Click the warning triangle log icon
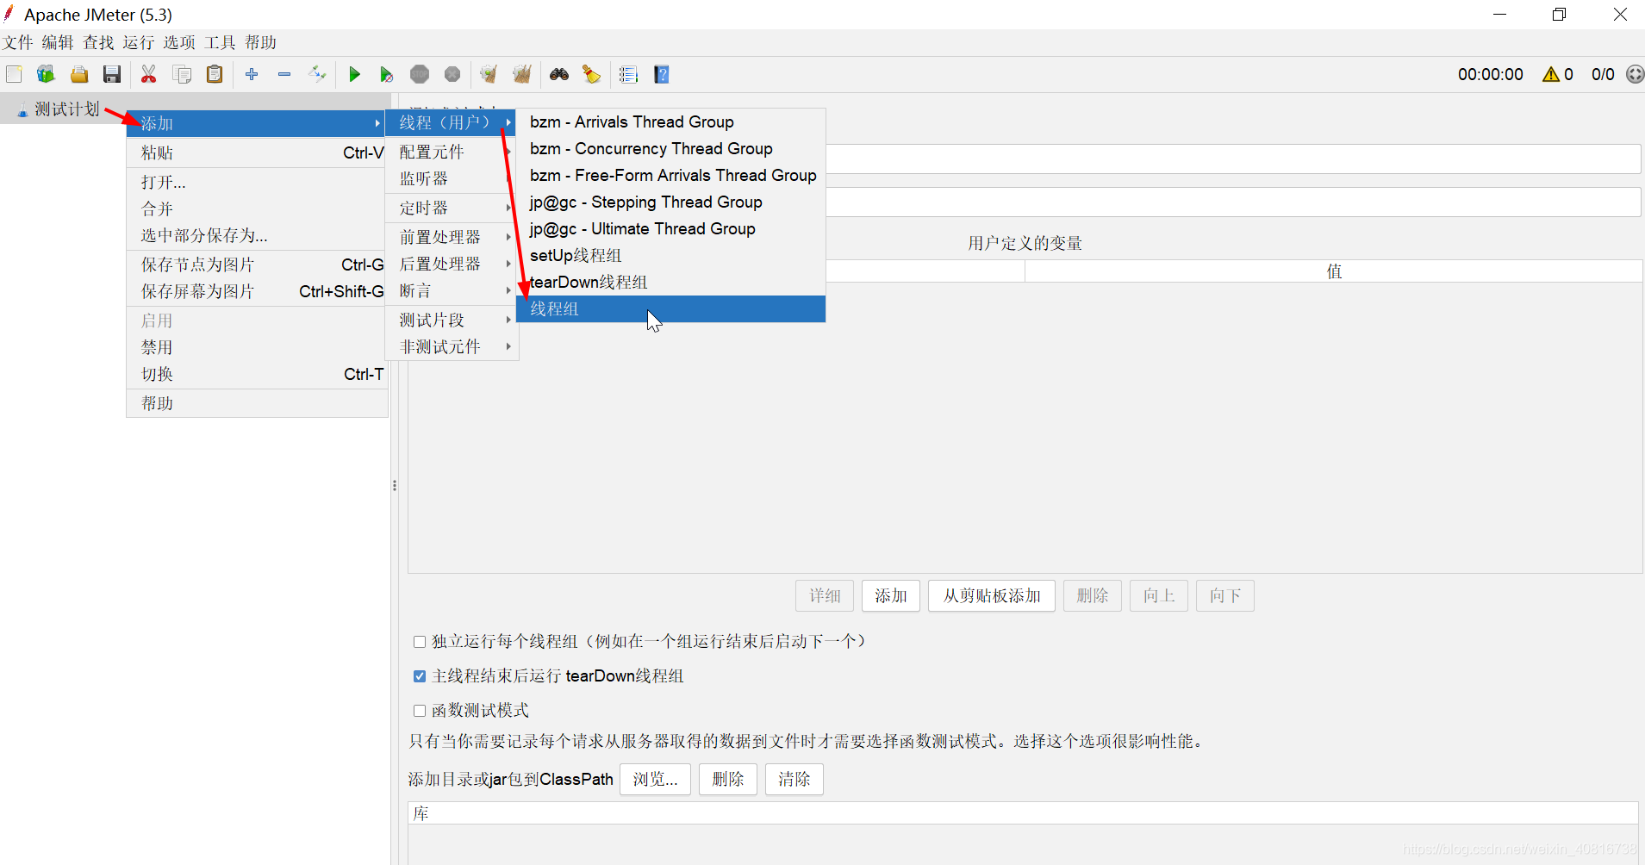Image resolution: width=1645 pixels, height=865 pixels. pyautogui.click(x=1551, y=74)
